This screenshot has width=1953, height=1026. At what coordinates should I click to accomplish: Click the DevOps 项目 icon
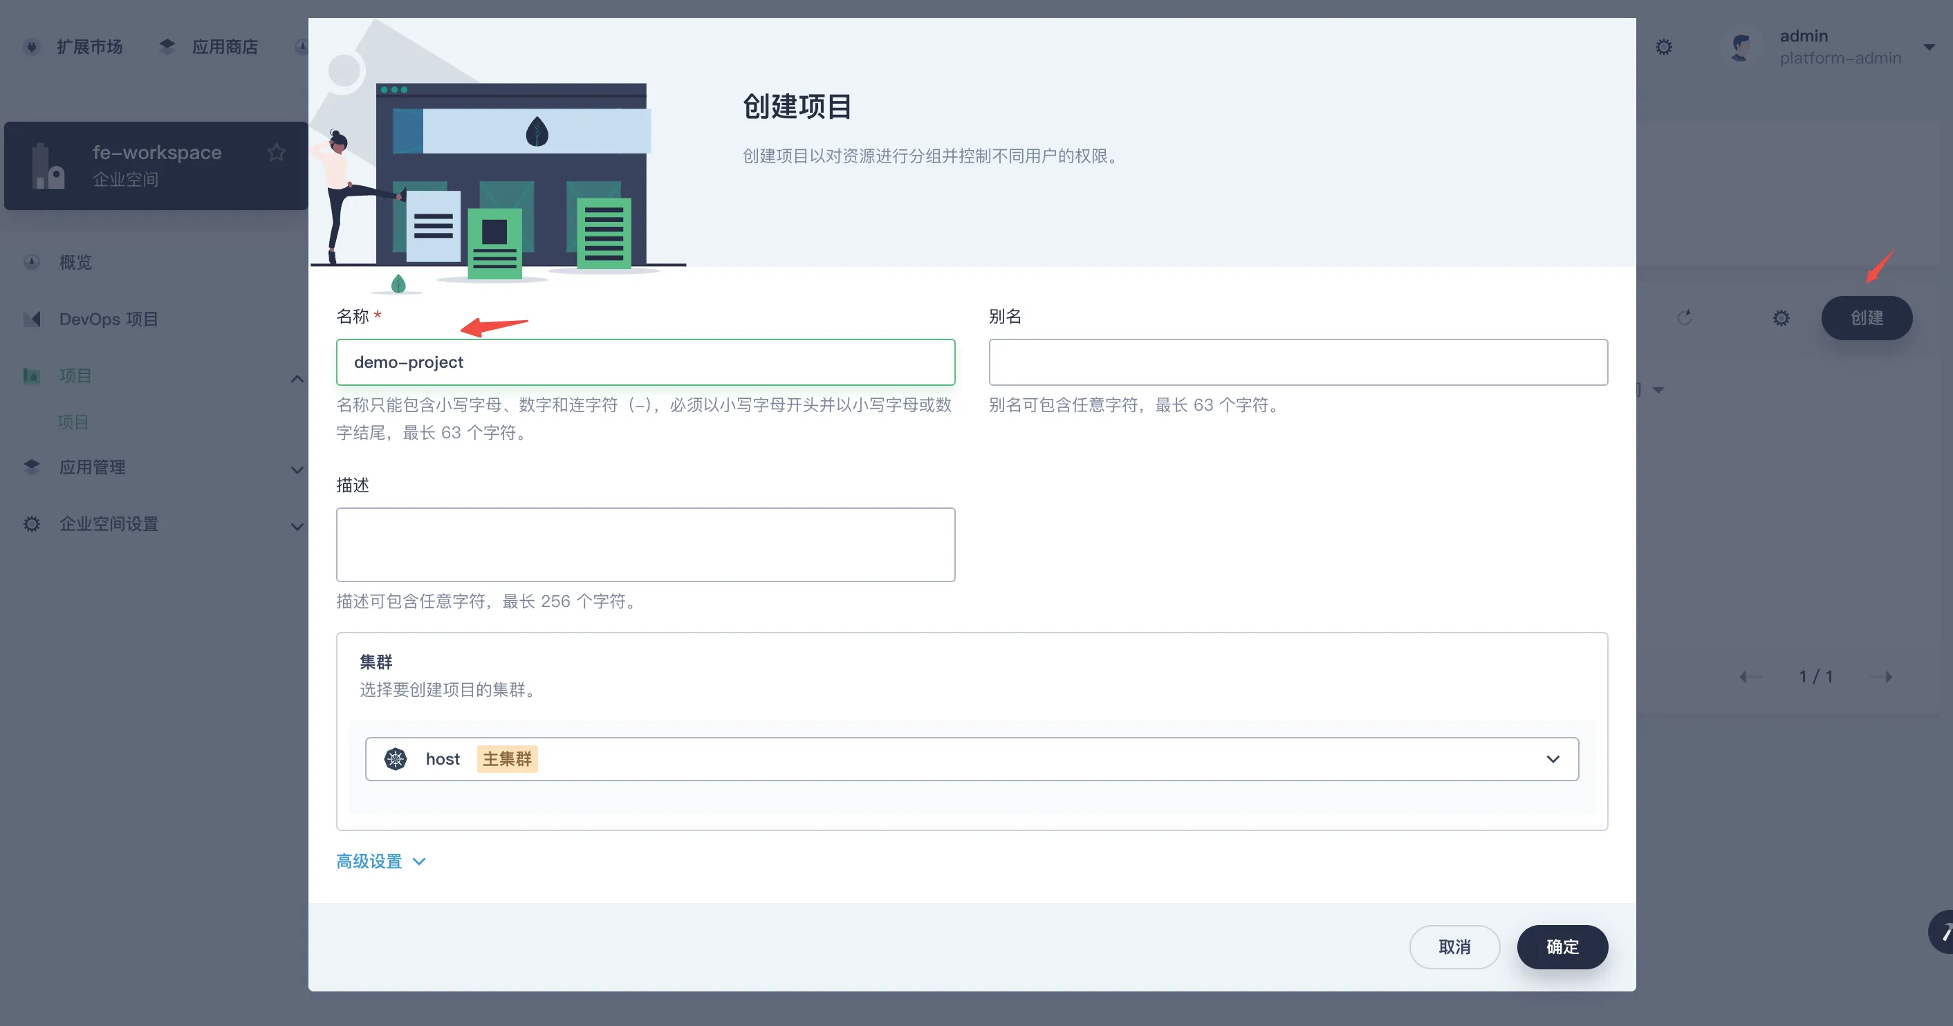pyautogui.click(x=32, y=319)
